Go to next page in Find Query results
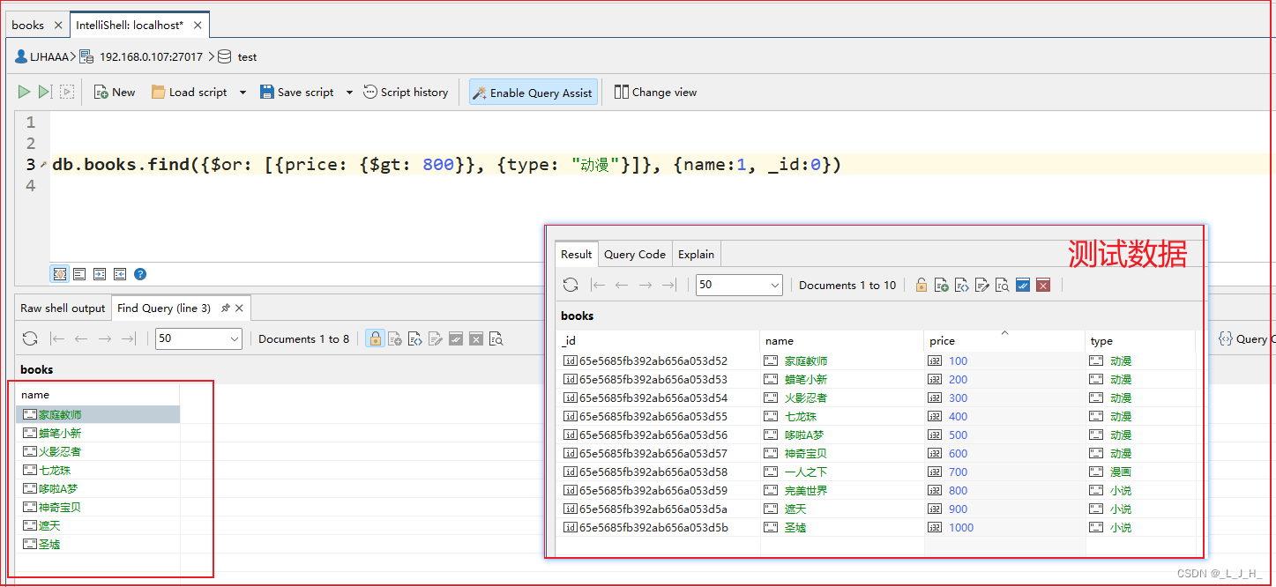 tap(105, 338)
